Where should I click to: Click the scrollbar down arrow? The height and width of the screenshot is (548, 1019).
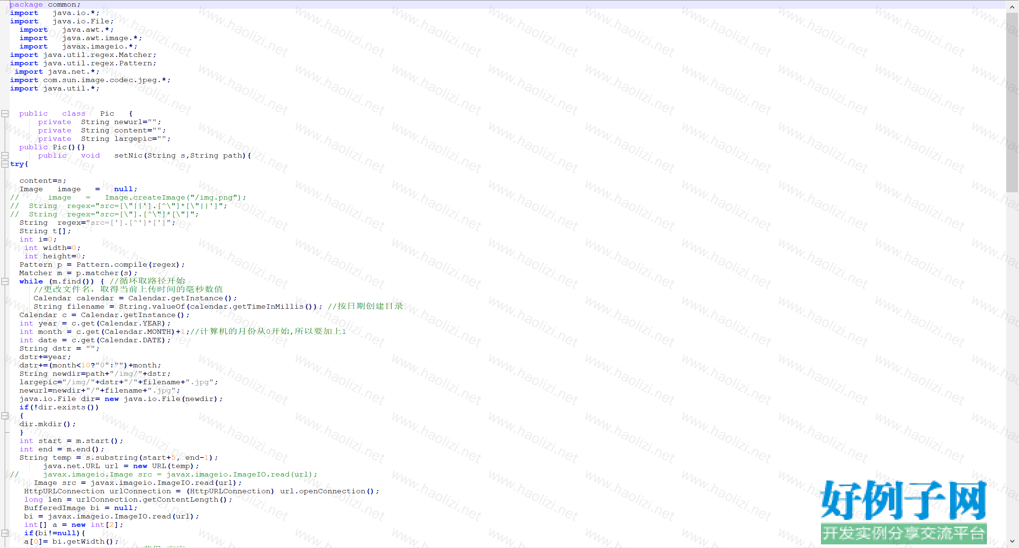point(1012,541)
